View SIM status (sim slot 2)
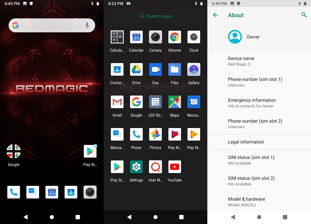Screen dimensions: 311x224 click(x=259, y=181)
